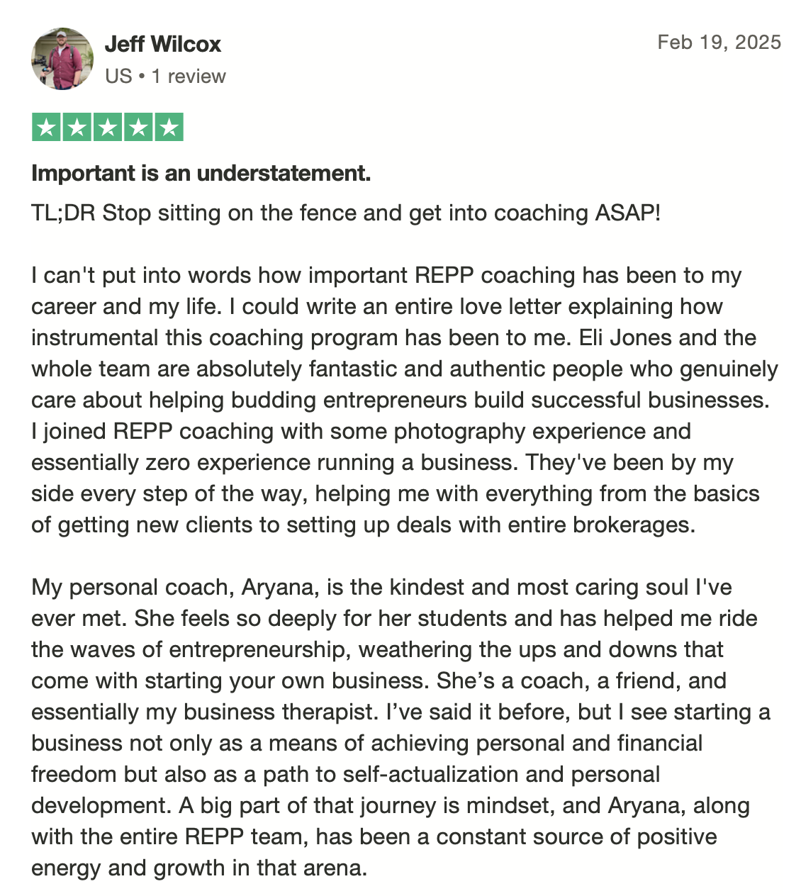This screenshot has width=801, height=896.
Task: Click the fourth green rating star
Action: (138, 128)
